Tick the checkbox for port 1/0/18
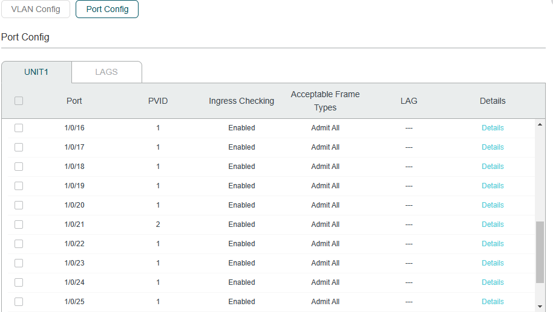553x312 pixels. pyautogui.click(x=19, y=167)
